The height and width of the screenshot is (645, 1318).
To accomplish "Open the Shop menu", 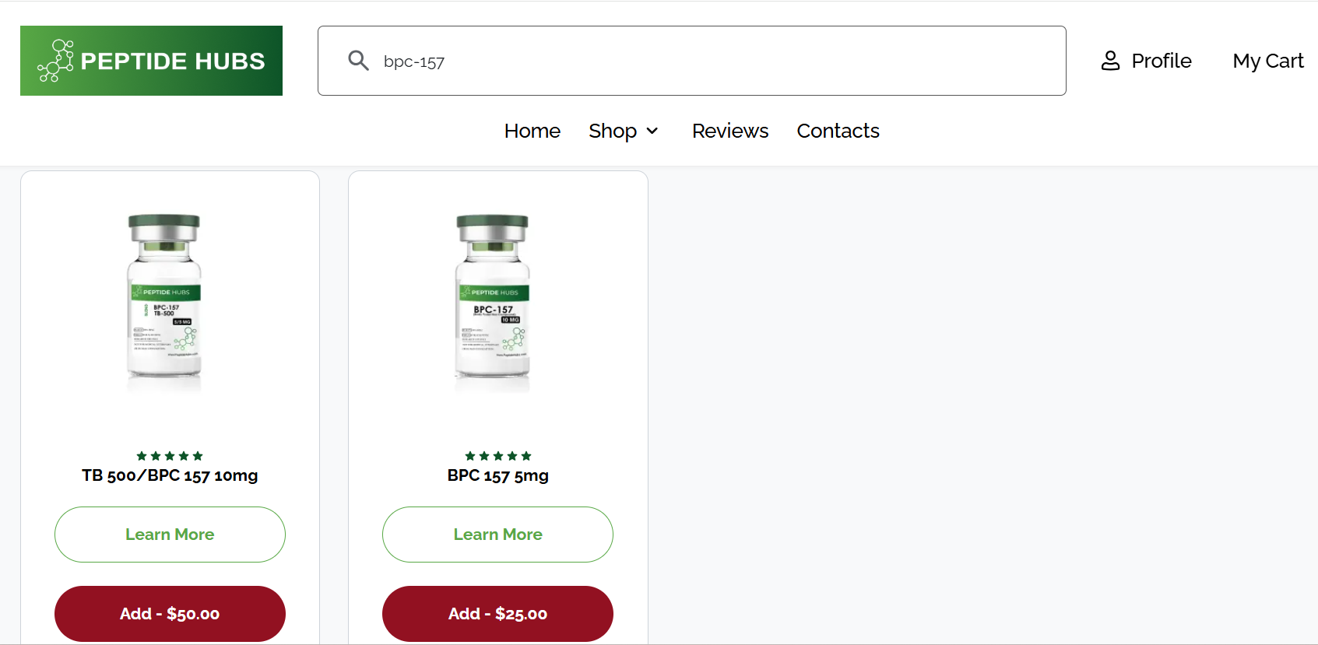I will [x=613, y=131].
